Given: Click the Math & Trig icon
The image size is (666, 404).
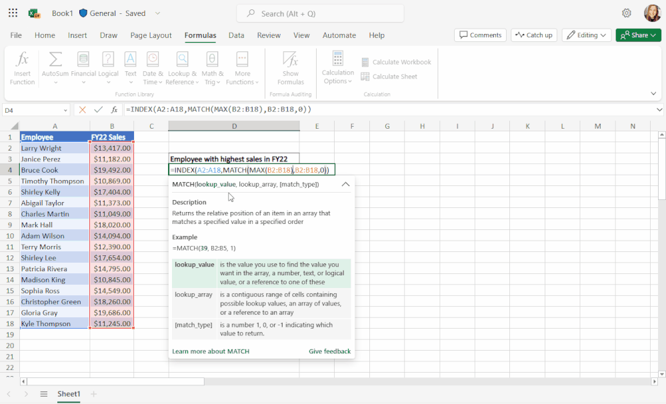Looking at the screenshot, I should coord(212,67).
